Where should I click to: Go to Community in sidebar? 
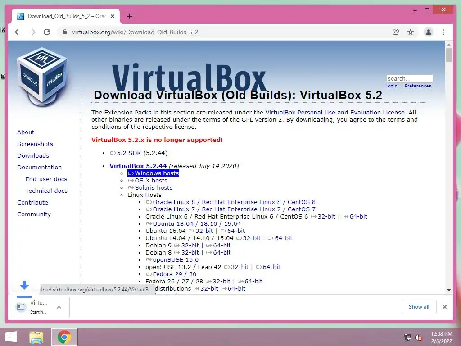click(x=34, y=214)
